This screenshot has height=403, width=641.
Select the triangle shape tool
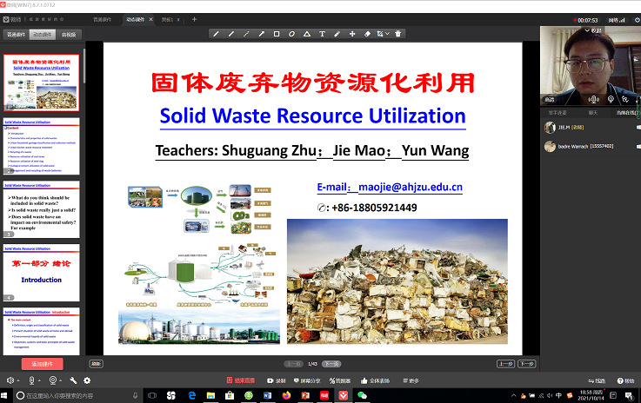[306, 34]
